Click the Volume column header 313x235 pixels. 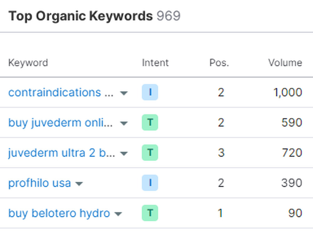point(285,63)
